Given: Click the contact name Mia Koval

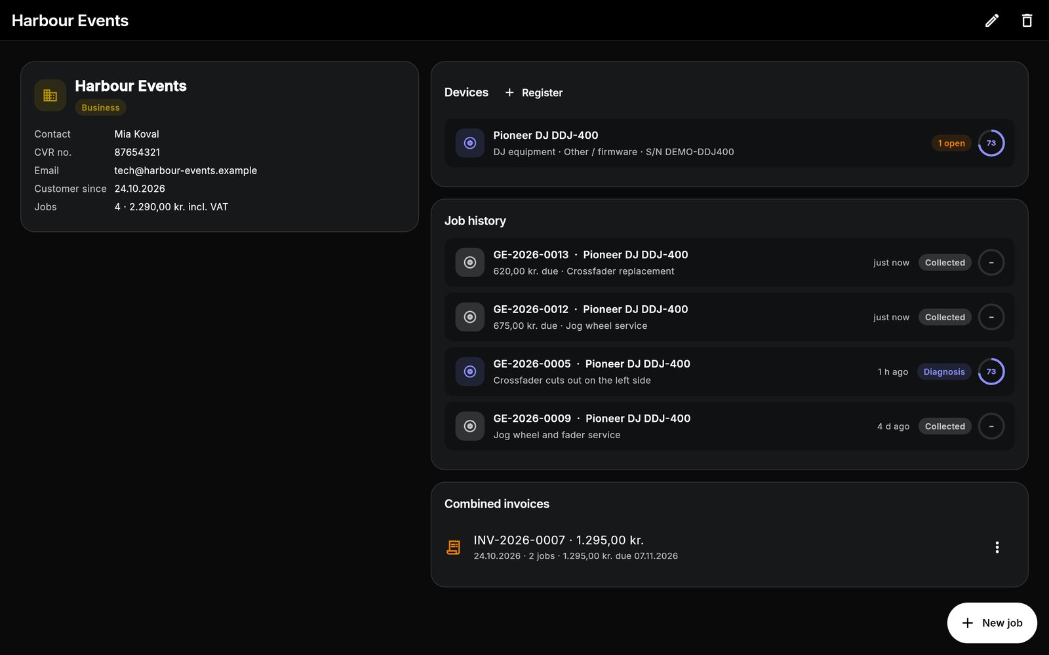Looking at the screenshot, I should [136, 134].
